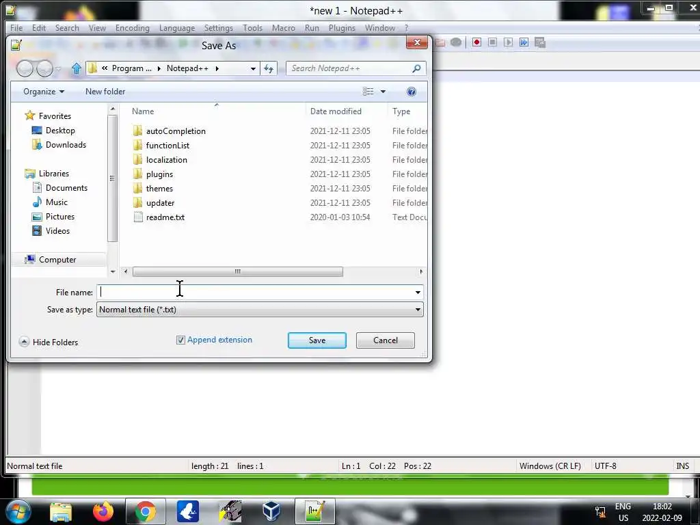This screenshot has height=525, width=700.
Task: Open Pictures library
Action: (60, 216)
